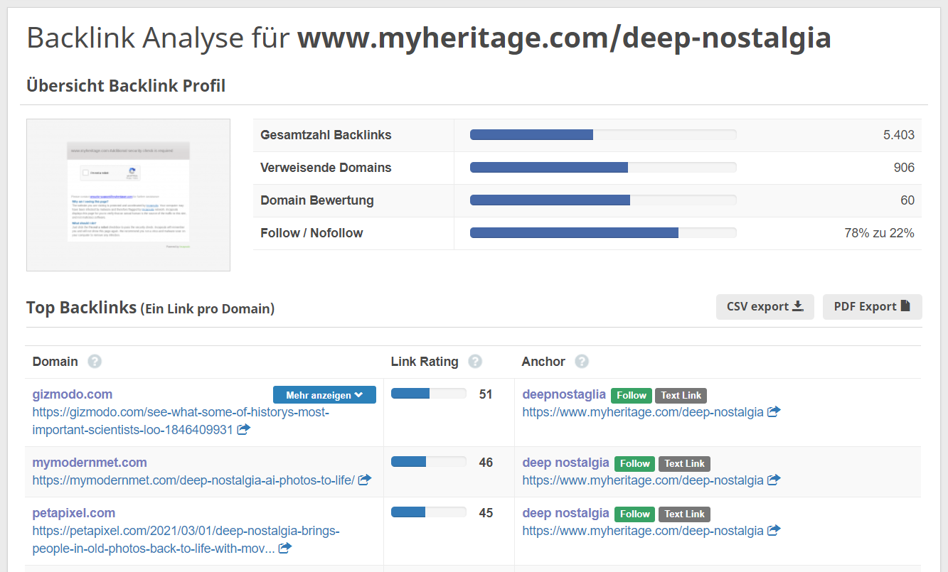Click the Verweisende Domains label
Screen dimensions: 948x572
coord(326,168)
